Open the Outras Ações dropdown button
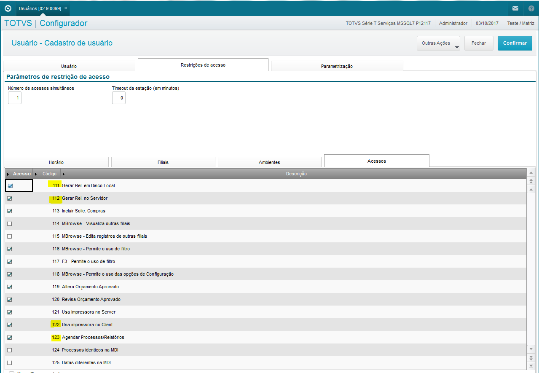The image size is (539, 373). point(438,43)
